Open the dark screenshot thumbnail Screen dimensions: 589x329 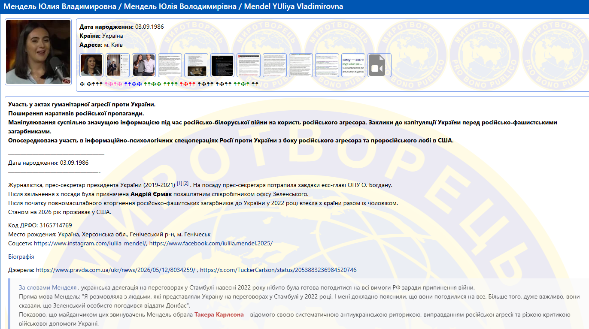pos(222,65)
